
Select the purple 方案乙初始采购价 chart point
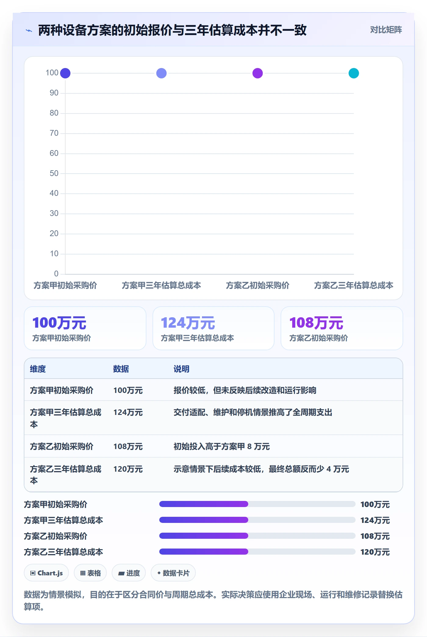pos(258,73)
